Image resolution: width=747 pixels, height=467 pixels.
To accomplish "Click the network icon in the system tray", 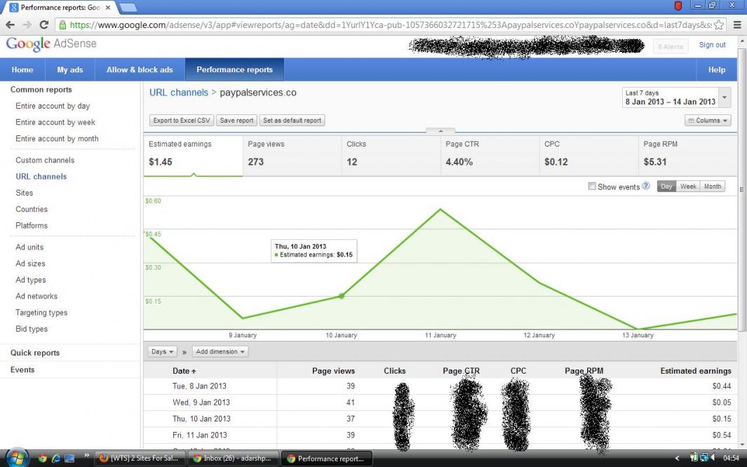I will [x=704, y=457].
